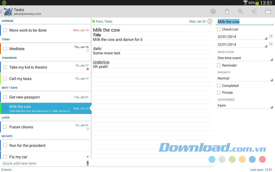The image size is (275, 172).
Task: Toggle the Private checkbox
Action: 219,93
